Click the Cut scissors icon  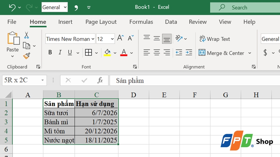(x=27, y=35)
